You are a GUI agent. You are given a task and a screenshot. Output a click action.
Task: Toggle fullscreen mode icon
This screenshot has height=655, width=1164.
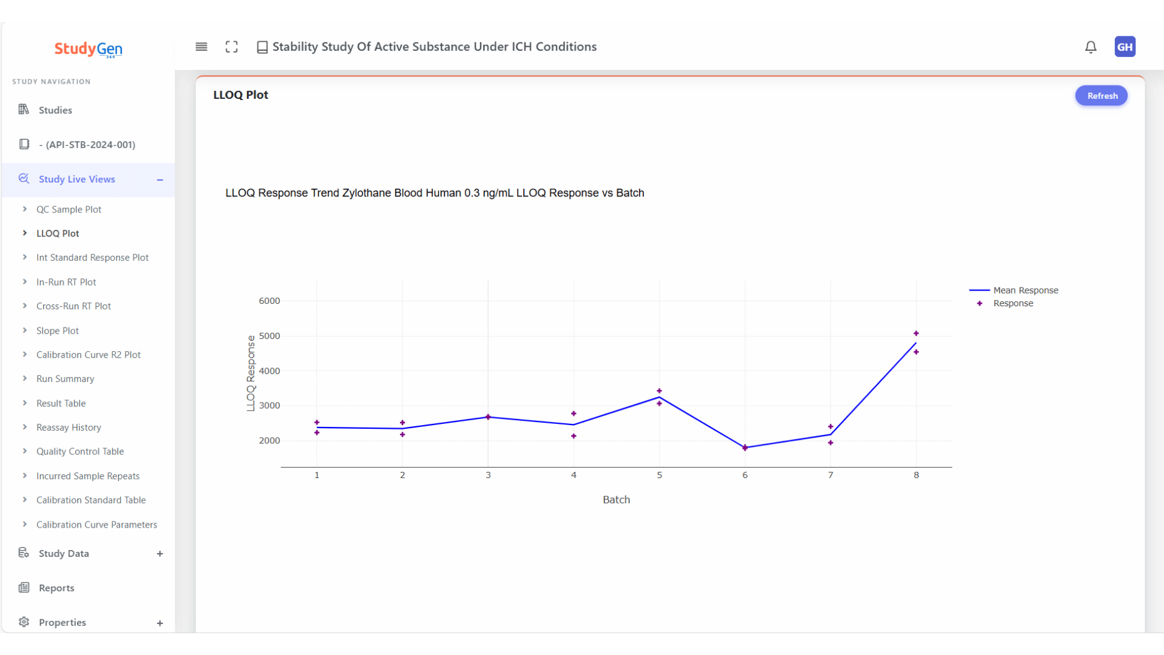pos(232,47)
